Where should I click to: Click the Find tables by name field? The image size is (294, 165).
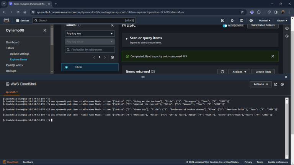click(x=90, y=50)
